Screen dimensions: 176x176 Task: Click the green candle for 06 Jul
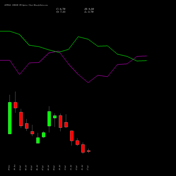click(x=38, y=140)
